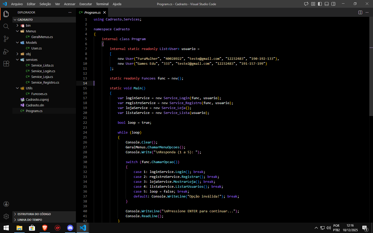Collapse the Utils folder
Viewport: 373px width, 233px height.
44,88
